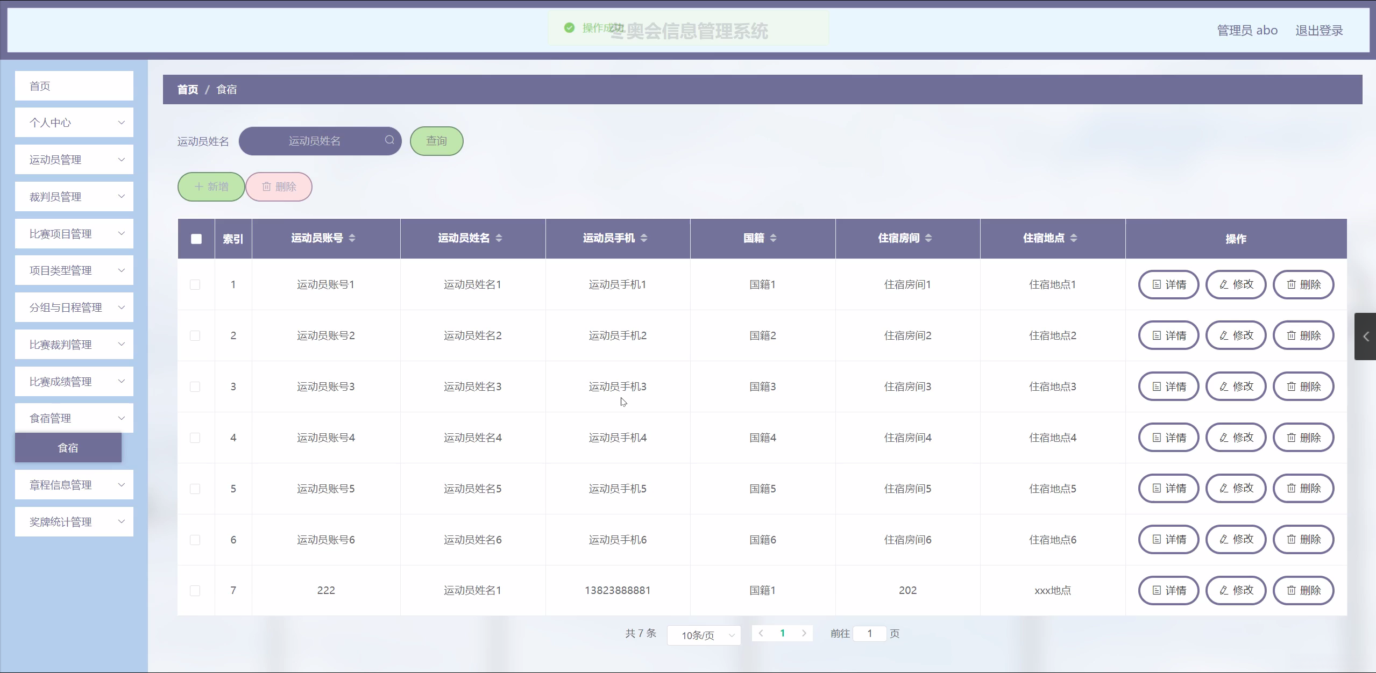Screen dimensions: 1376x673
Task: Toggle the select-all checkbox in table header
Action: coord(196,239)
